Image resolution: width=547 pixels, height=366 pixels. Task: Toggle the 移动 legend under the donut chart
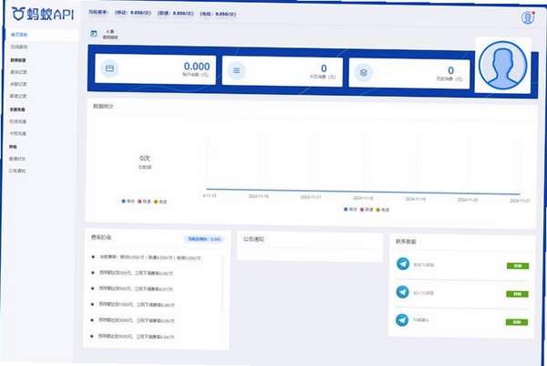(x=128, y=201)
